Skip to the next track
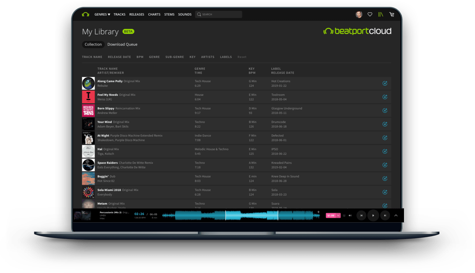 (385, 216)
